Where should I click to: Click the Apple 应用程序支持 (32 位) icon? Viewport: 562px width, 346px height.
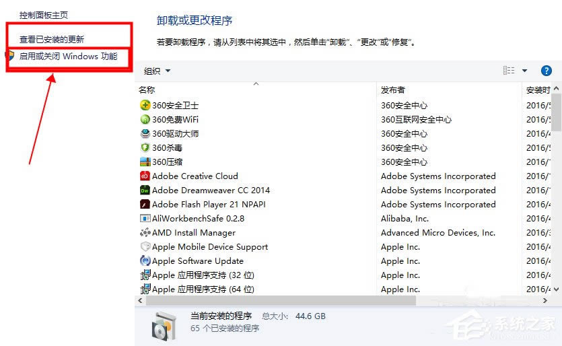[x=145, y=275]
